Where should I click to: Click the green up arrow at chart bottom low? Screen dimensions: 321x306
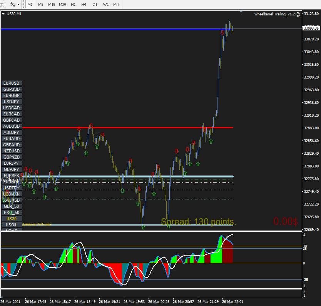tap(143, 227)
